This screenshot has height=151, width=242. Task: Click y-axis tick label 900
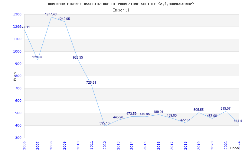click(x=18, y=64)
